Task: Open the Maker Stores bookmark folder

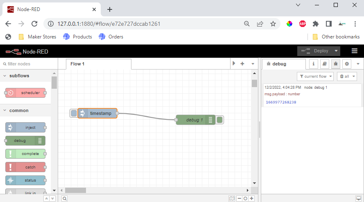Action: click(x=37, y=37)
